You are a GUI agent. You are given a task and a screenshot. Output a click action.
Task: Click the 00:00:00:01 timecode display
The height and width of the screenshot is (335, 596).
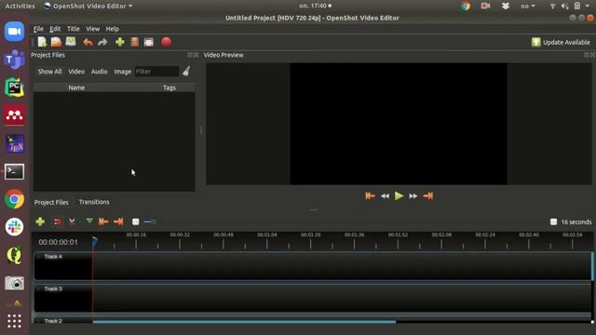[58, 242]
